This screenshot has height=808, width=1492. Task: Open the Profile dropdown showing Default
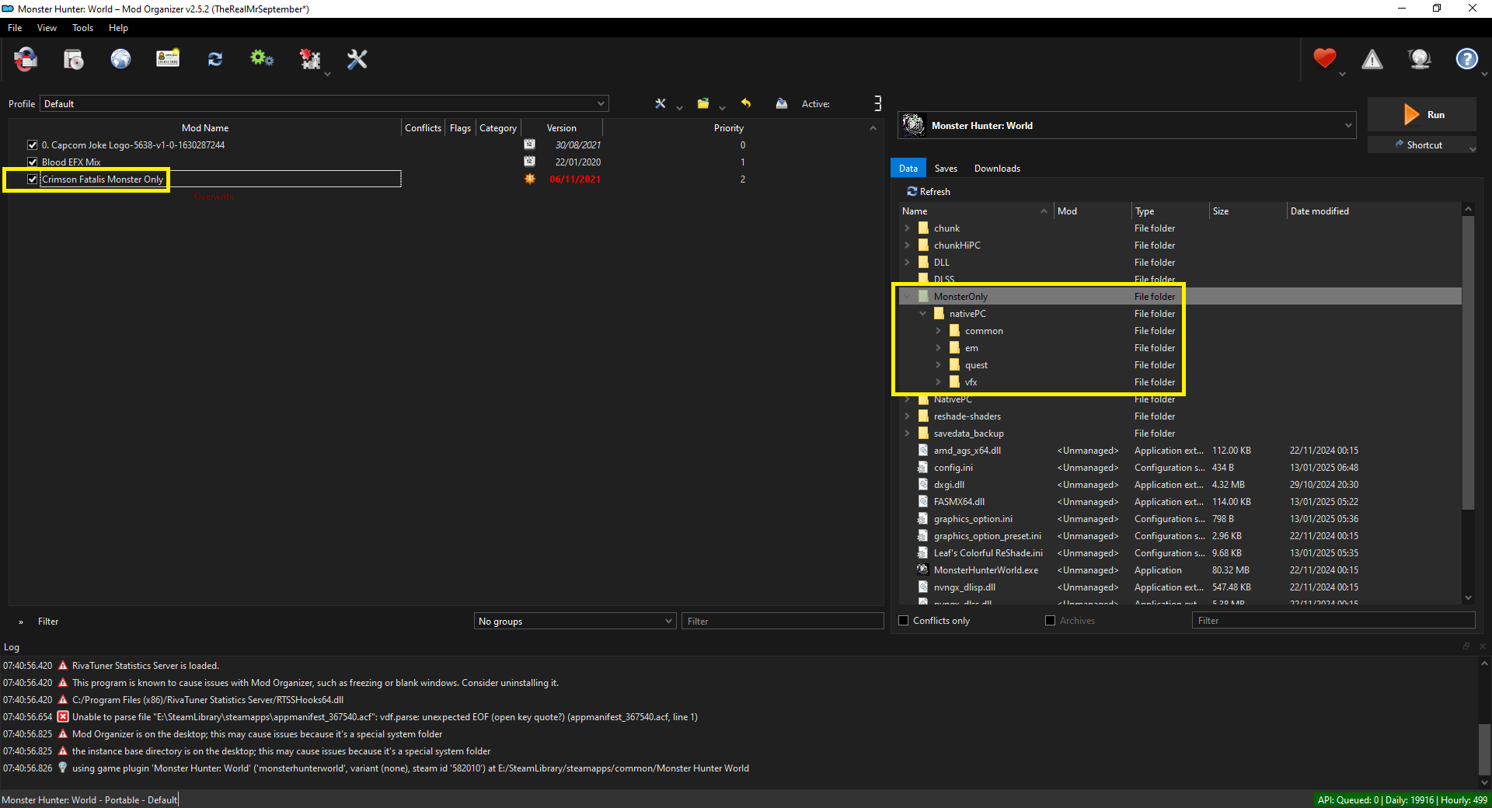(324, 104)
